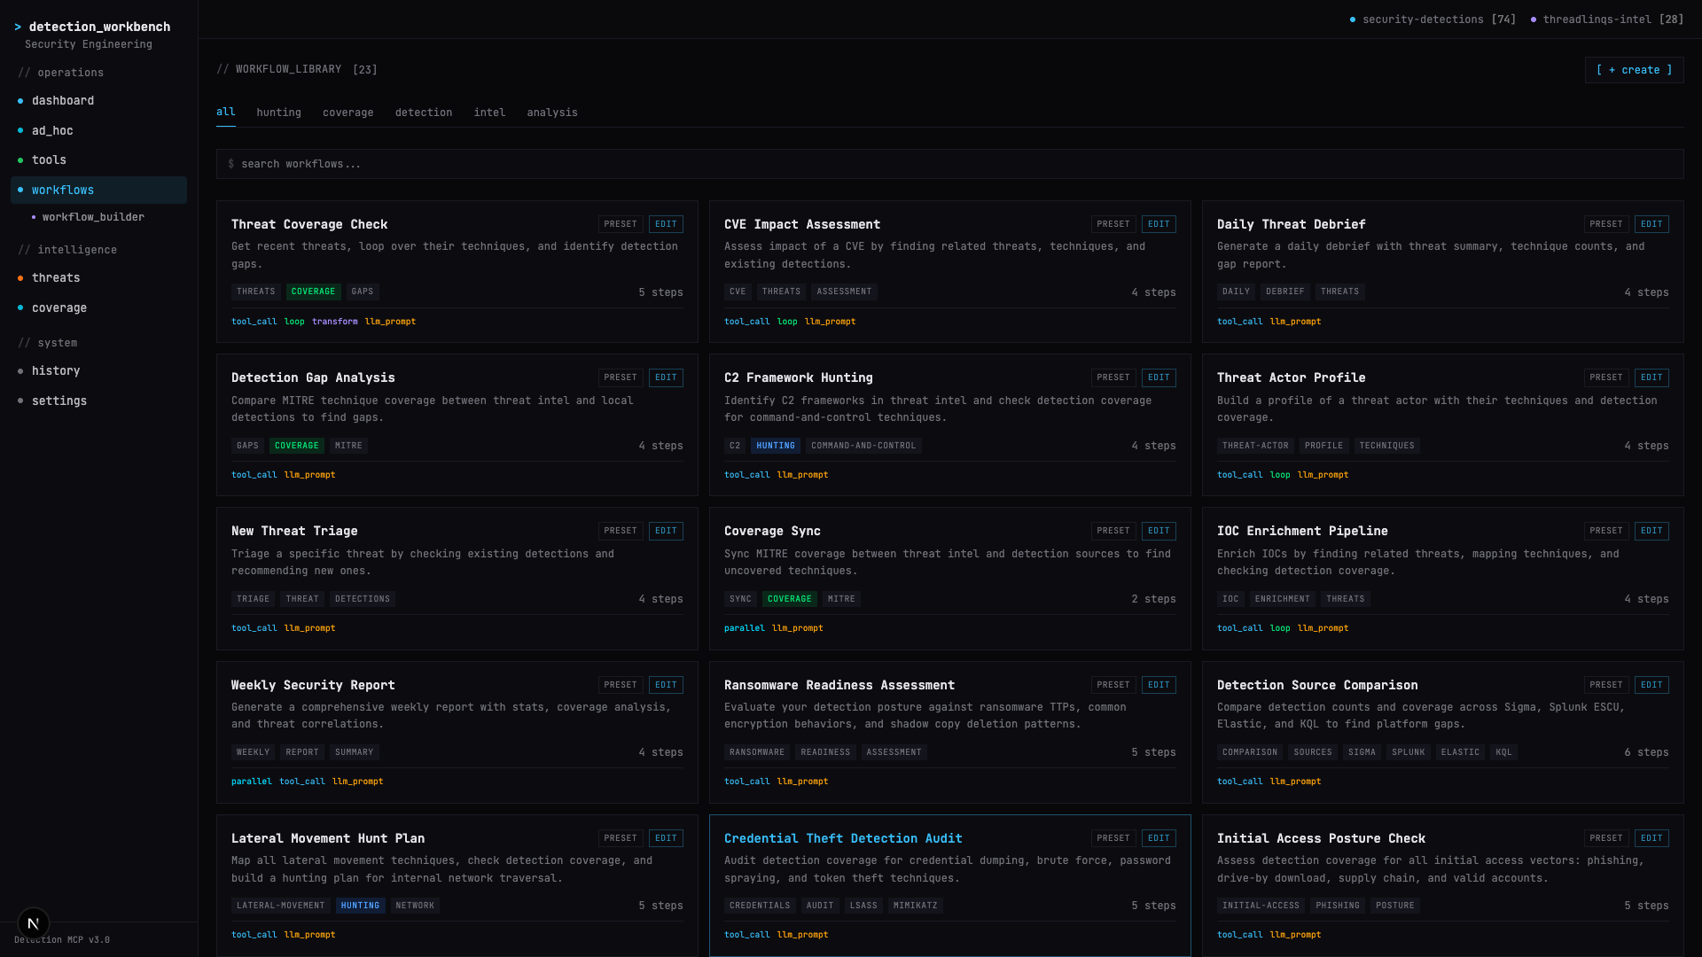Click PRESET badge on Threat Coverage Check
Image resolution: width=1702 pixels, height=957 pixels.
621,224
